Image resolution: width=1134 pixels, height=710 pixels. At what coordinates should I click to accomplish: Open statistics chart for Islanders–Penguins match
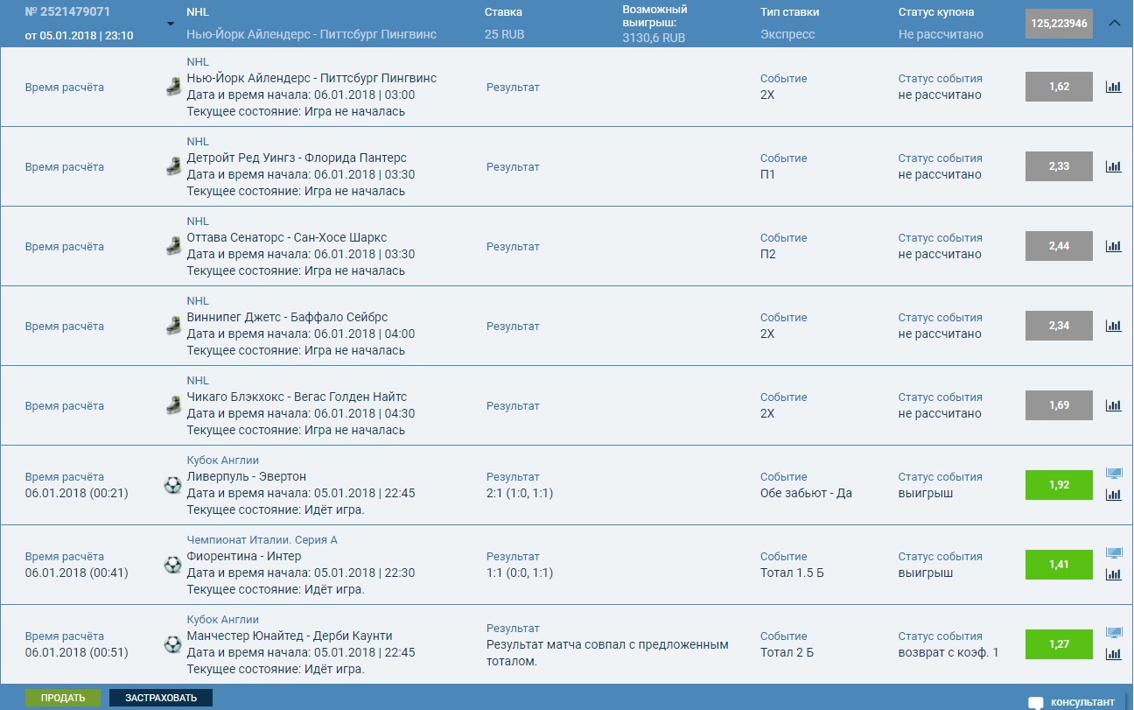click(1113, 87)
